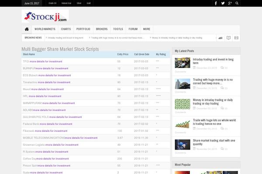Open the Twitter icon in top bar
The image size is (262, 174).
click(x=223, y=3)
